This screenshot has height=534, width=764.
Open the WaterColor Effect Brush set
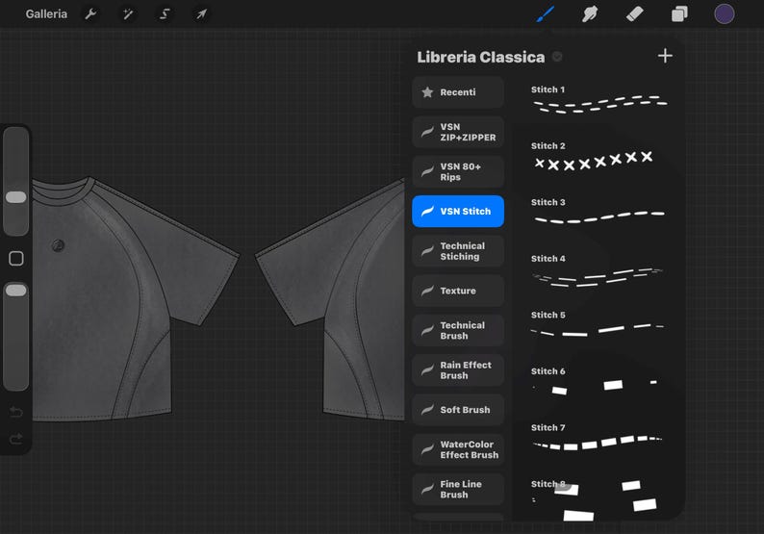click(x=458, y=449)
